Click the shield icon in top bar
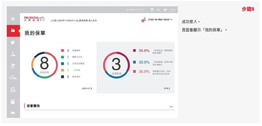This screenshot has height=126, width=262. (x=152, y=10)
